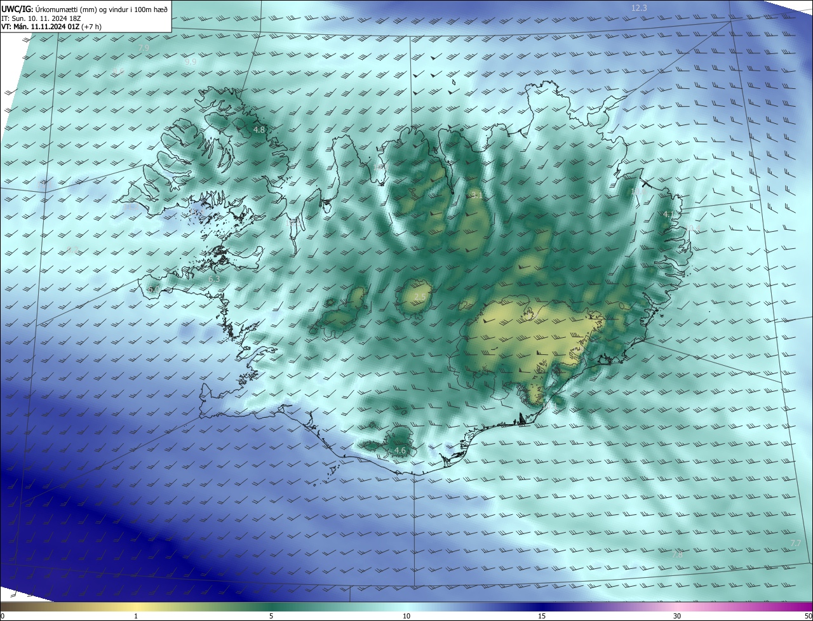Click the title 'Úrkomumætti (mm) og vindur í 100m hæð'
The width and height of the screenshot is (813, 621).
point(100,9)
